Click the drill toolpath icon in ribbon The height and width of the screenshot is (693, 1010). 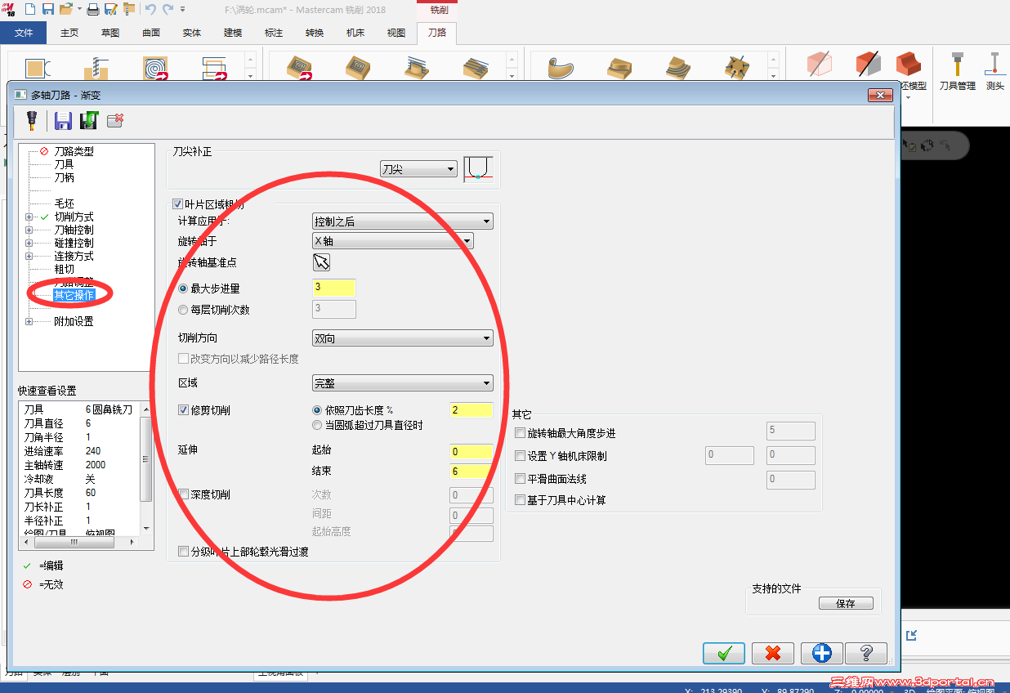[x=96, y=69]
